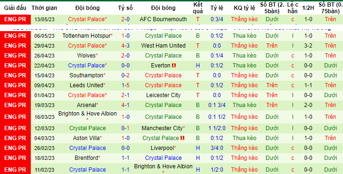Screen dimensions: 343x174
Task: Select the Thời gian column header
Action: 44,8
